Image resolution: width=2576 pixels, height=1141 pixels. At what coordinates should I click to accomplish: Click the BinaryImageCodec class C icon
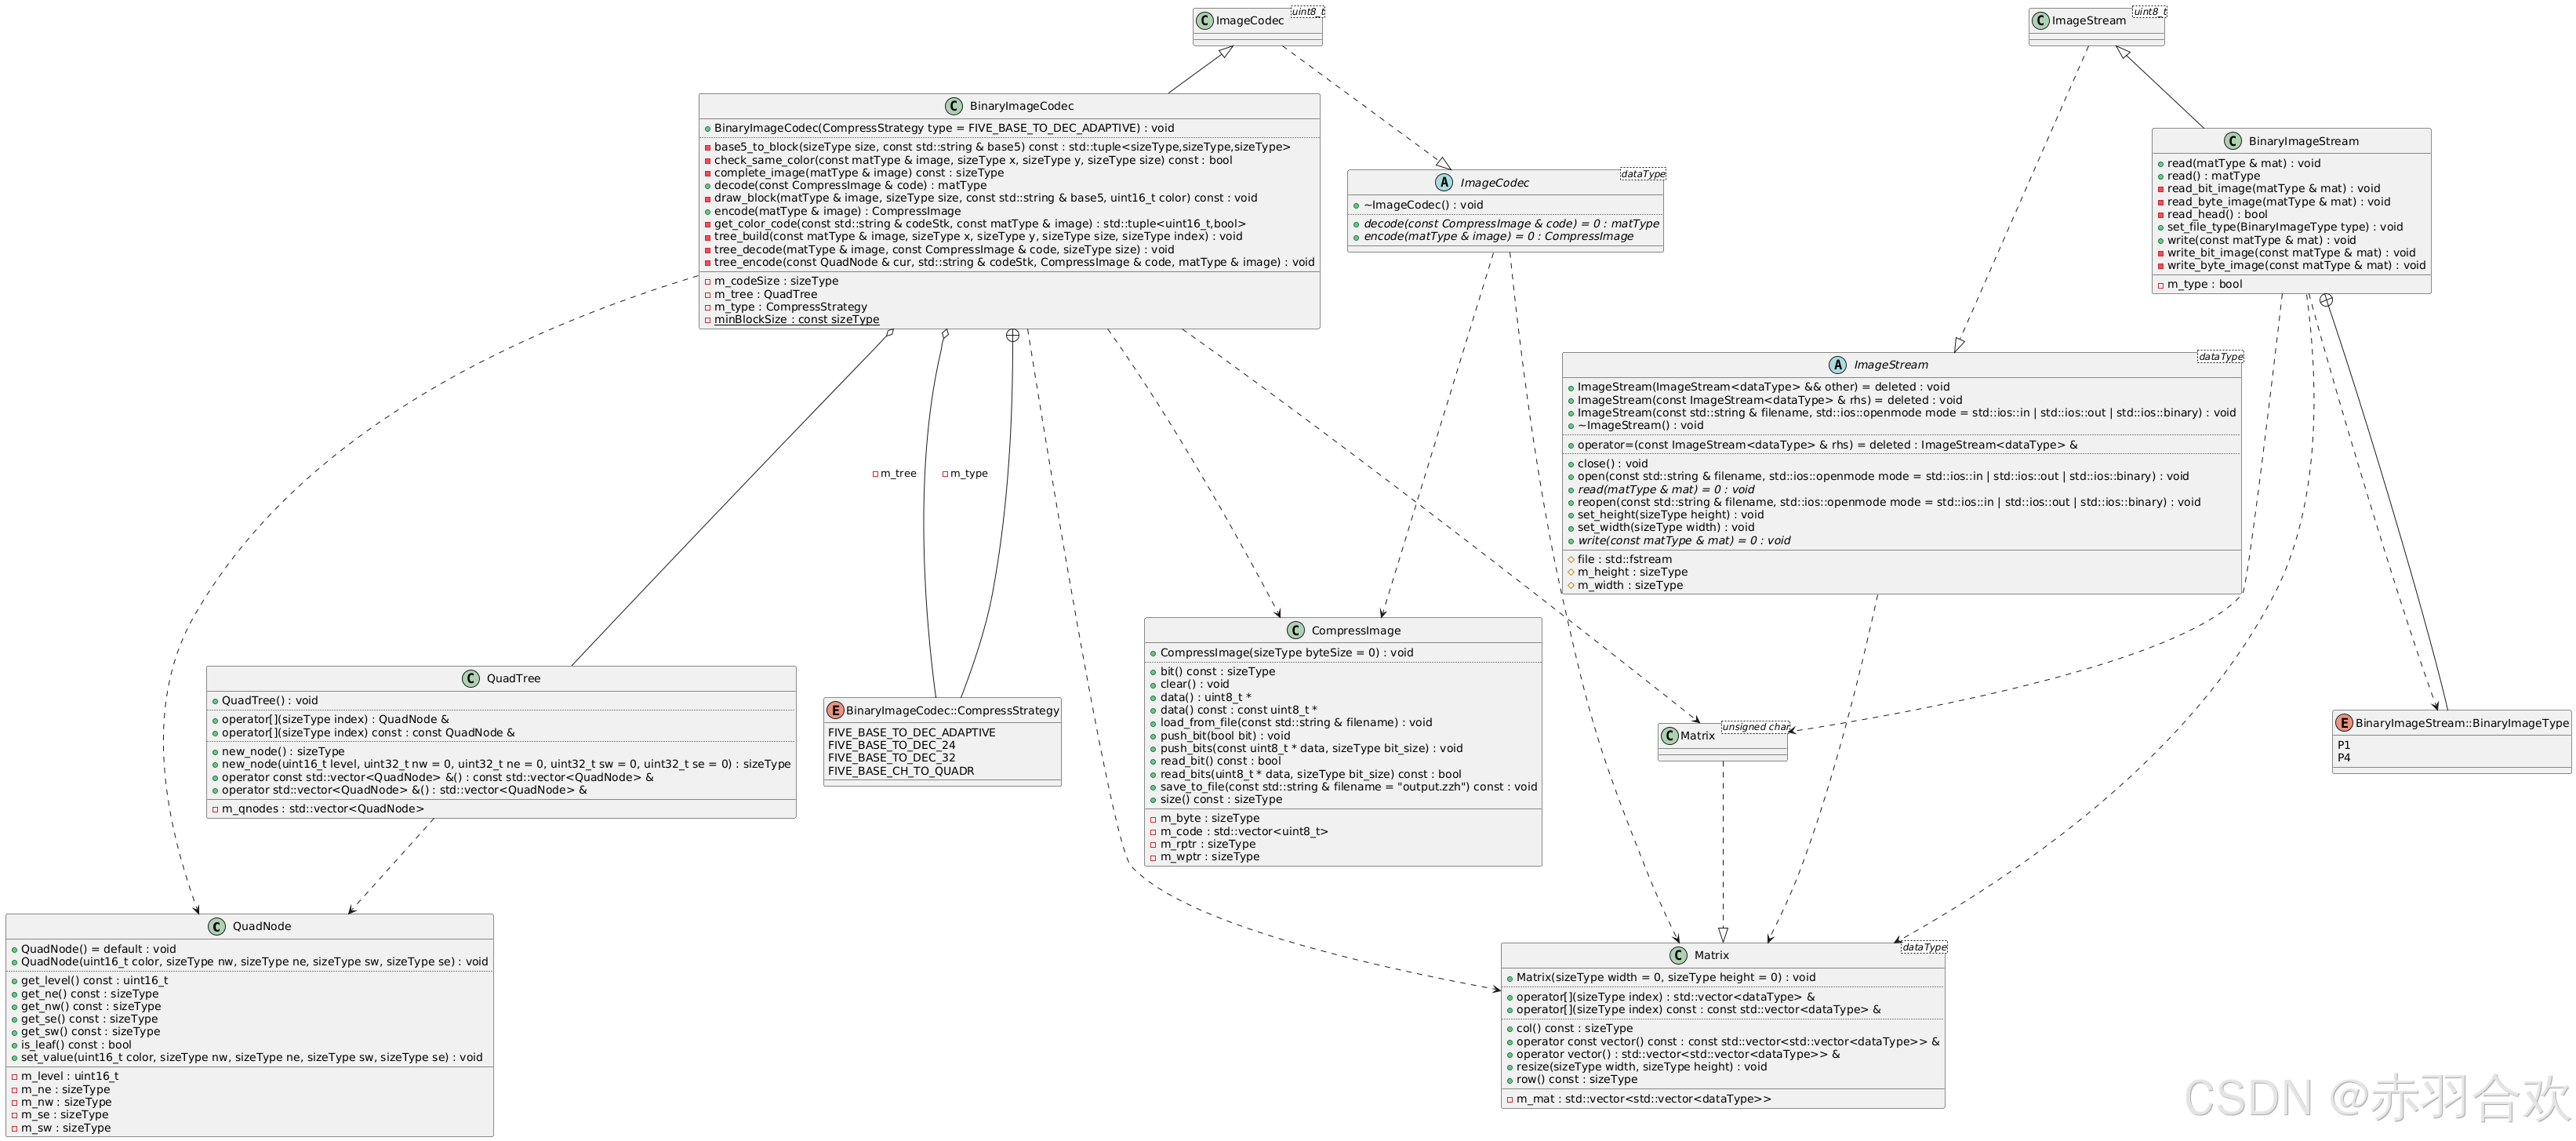click(953, 106)
